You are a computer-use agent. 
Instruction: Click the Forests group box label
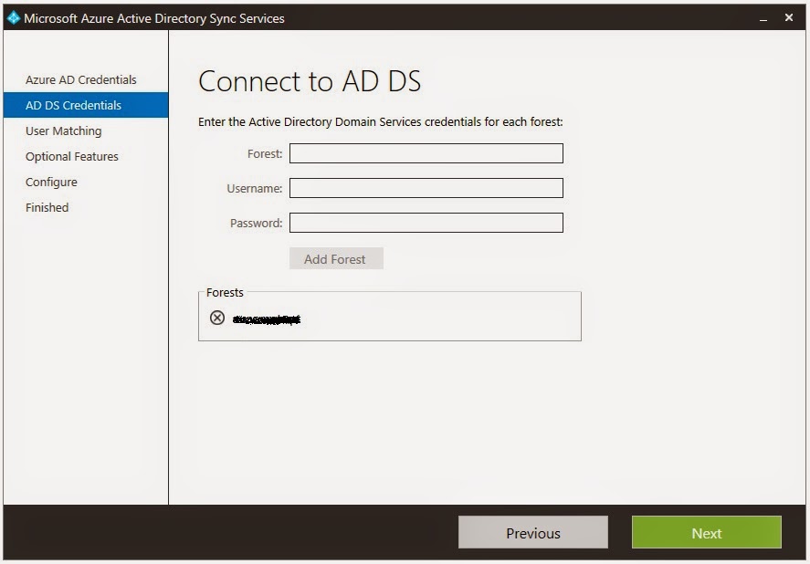click(224, 292)
